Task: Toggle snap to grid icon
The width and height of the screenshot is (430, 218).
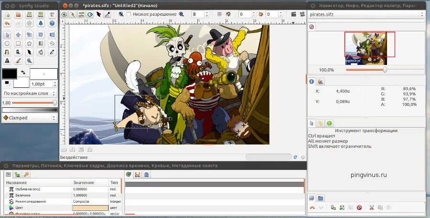Action: [228, 14]
